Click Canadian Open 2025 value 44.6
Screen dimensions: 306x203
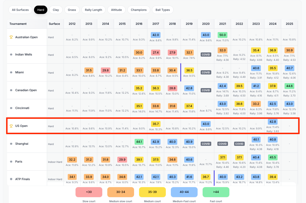tap(289, 86)
